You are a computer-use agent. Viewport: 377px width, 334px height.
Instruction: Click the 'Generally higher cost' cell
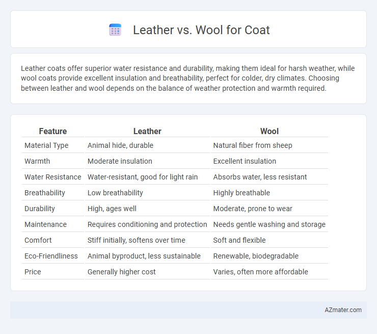coord(147,272)
